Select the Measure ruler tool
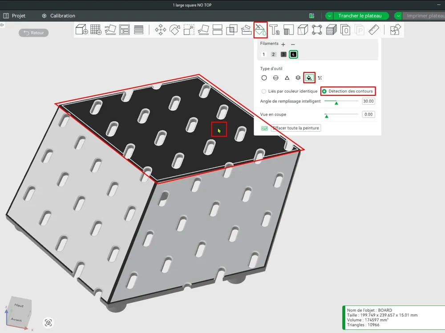This screenshot has height=333, width=445. pyautogui.click(x=374, y=29)
